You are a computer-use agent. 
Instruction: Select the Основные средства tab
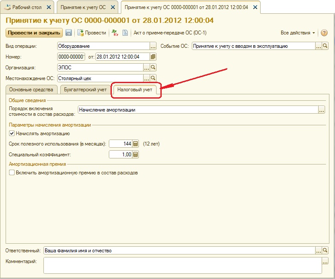point(31,90)
